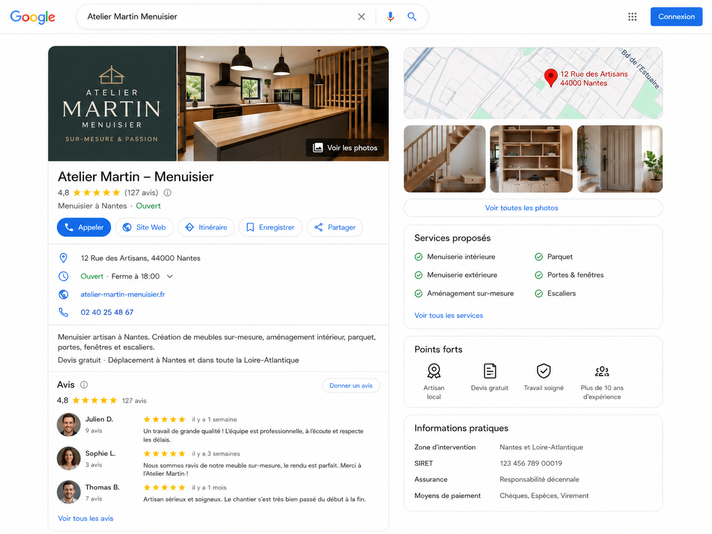Open the Atelier Martin logo image
712x534 pixels.
[112, 104]
